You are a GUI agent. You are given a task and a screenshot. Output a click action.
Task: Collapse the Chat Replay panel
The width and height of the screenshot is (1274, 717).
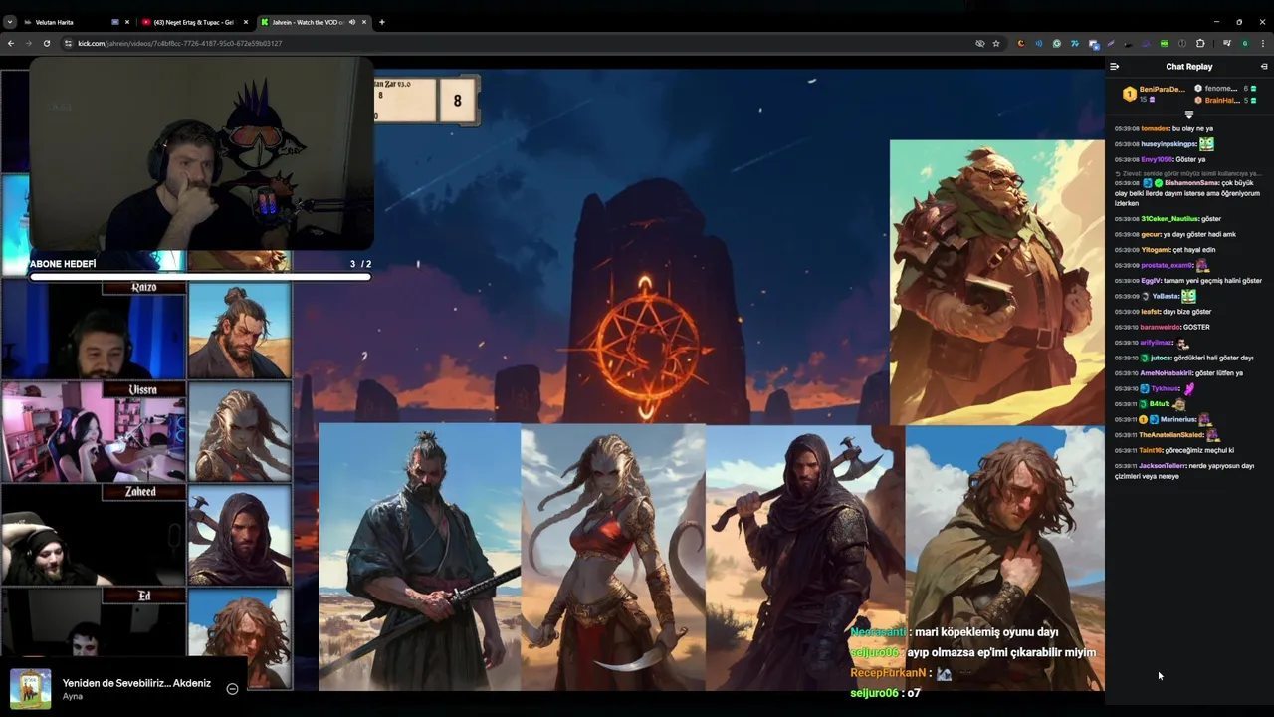1114,67
